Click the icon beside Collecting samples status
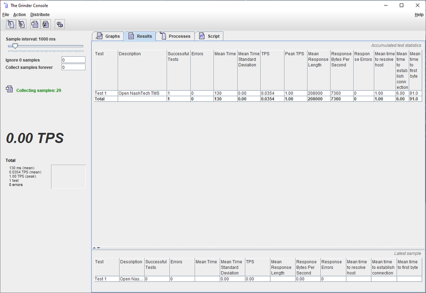The image size is (426, 293). pos(9,89)
